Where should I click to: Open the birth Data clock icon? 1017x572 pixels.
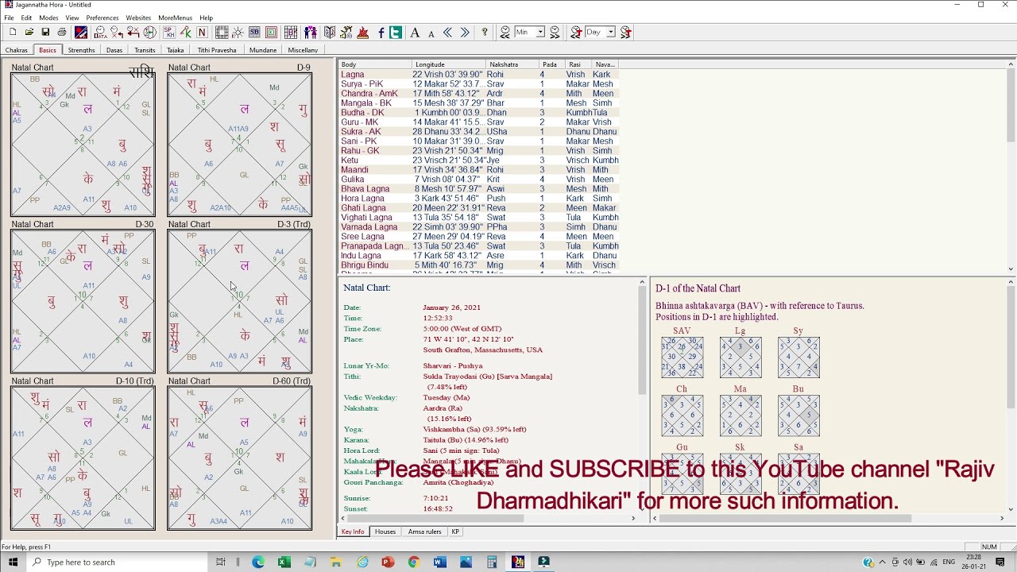point(100,33)
